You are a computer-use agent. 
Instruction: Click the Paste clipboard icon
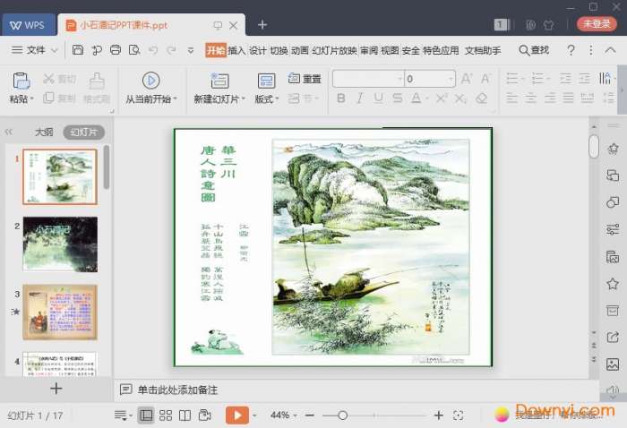[x=21, y=81]
